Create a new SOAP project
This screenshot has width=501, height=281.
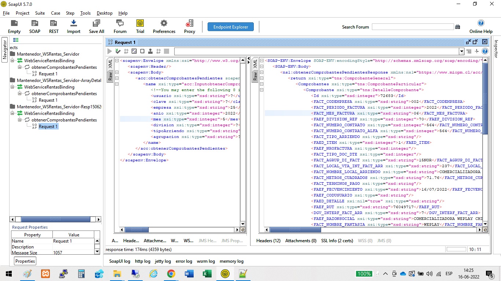click(35, 27)
